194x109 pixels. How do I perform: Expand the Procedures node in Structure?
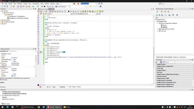tap(1, 20)
